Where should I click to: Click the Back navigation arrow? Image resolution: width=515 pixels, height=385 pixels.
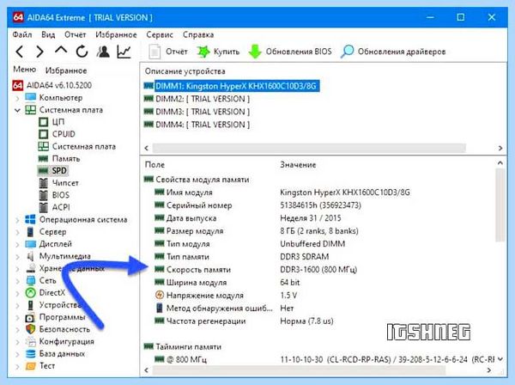point(20,52)
